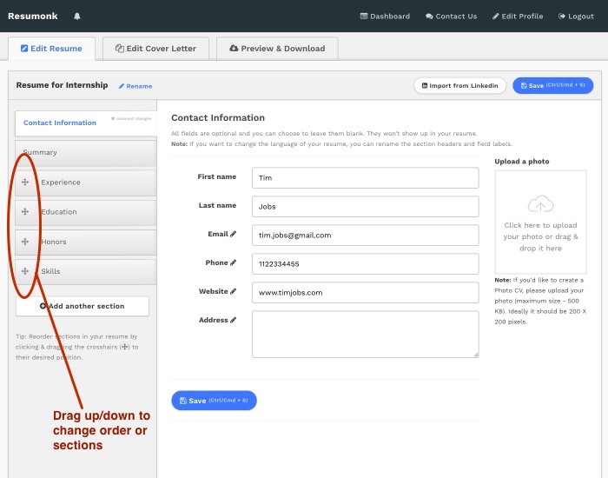
Task: Click the pencil icon beside Phone label
Action: 234,262
